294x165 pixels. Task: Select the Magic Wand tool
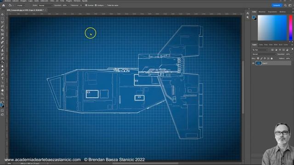tap(2, 27)
